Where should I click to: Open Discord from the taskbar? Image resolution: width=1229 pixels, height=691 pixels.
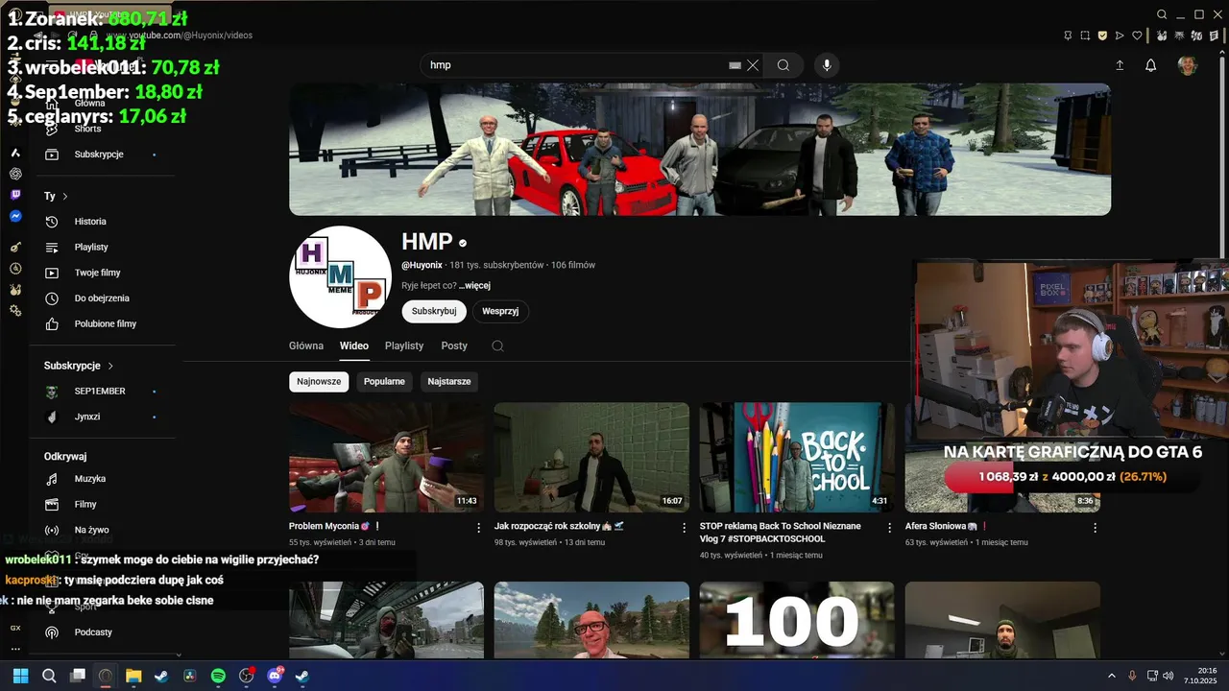click(x=275, y=676)
